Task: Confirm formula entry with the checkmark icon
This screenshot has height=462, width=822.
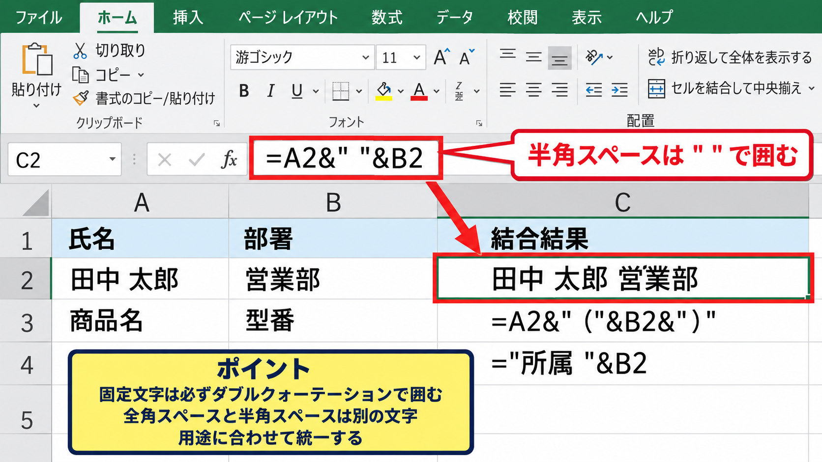Action: click(197, 160)
